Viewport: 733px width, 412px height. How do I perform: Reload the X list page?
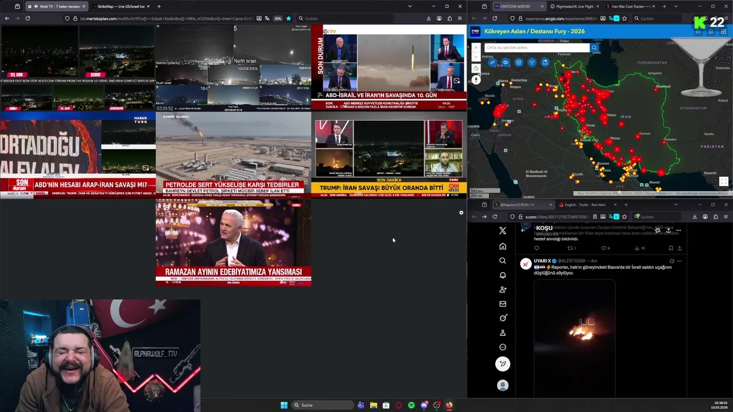coord(495,217)
